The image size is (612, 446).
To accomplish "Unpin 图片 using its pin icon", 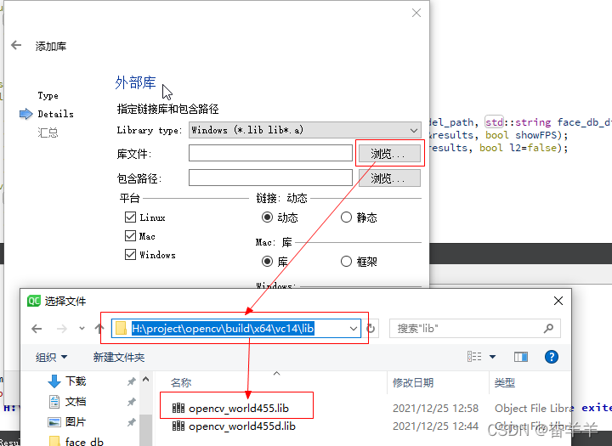I will coord(132,422).
